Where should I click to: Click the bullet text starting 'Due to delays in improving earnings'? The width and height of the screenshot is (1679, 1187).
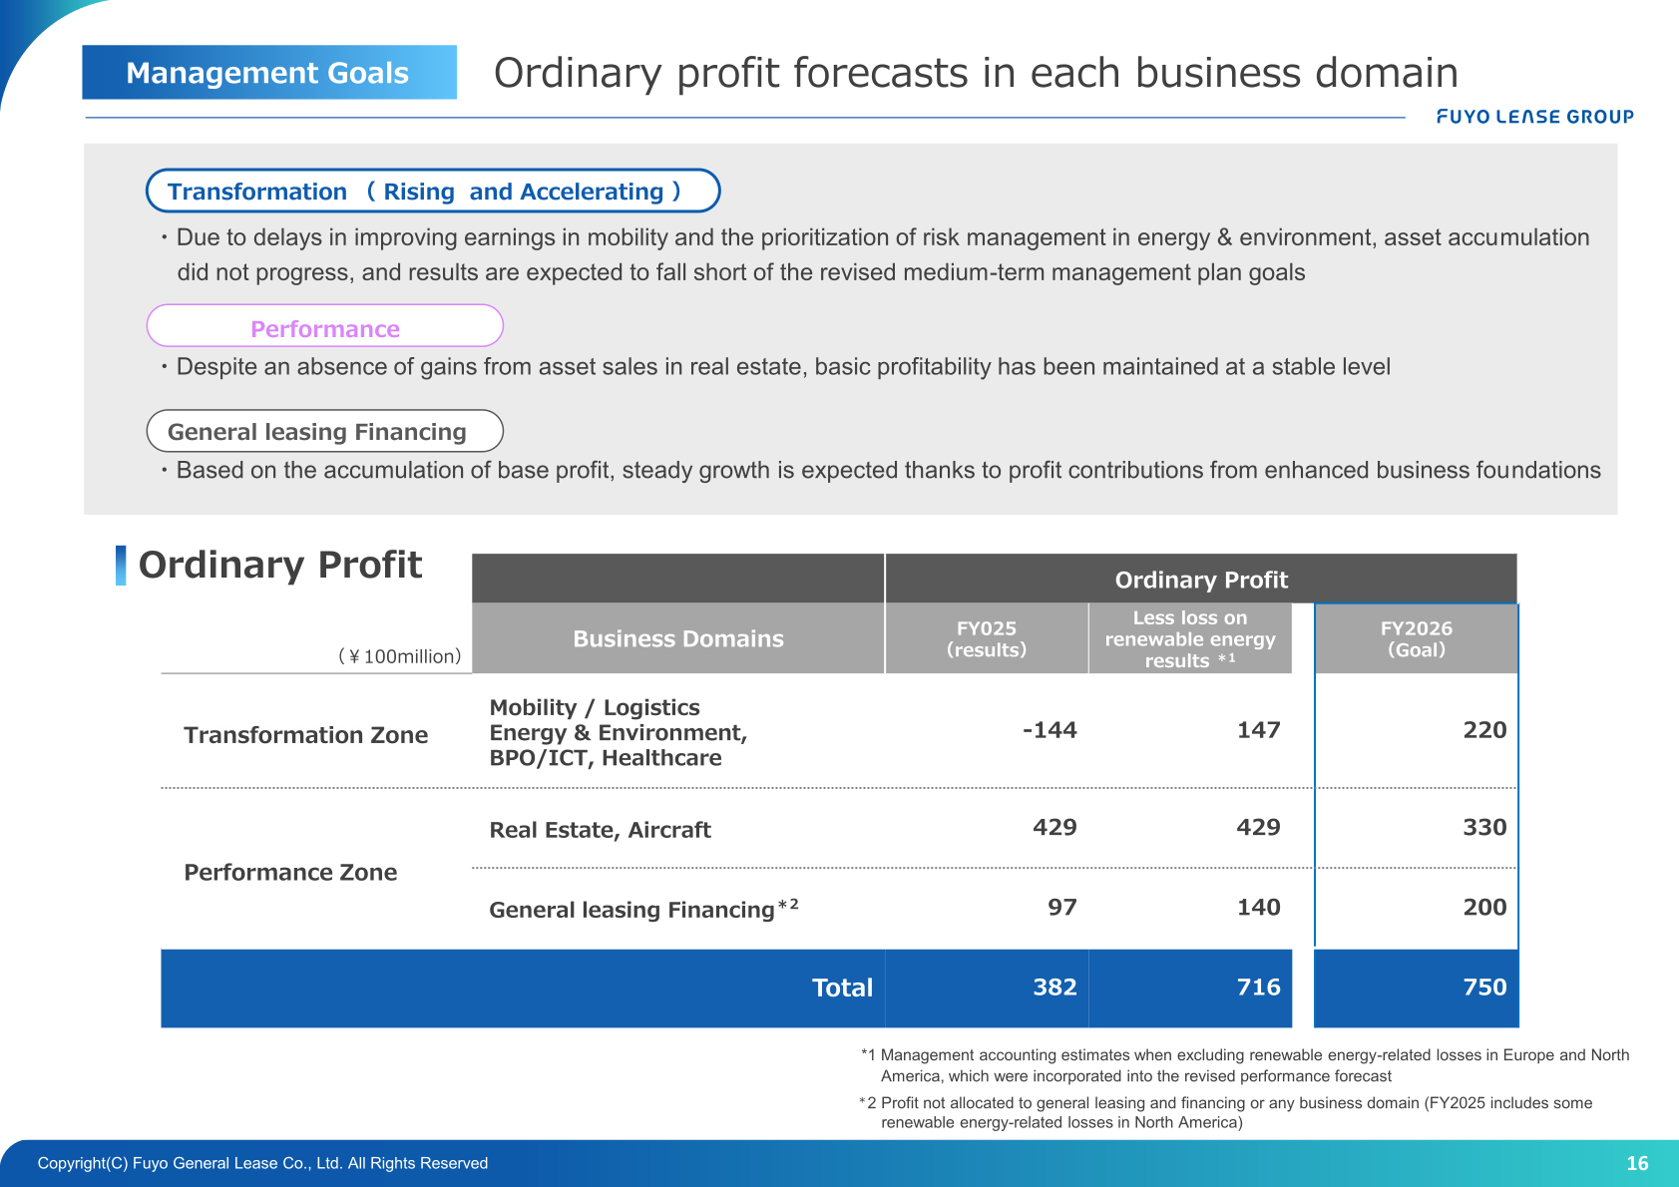click(x=875, y=254)
